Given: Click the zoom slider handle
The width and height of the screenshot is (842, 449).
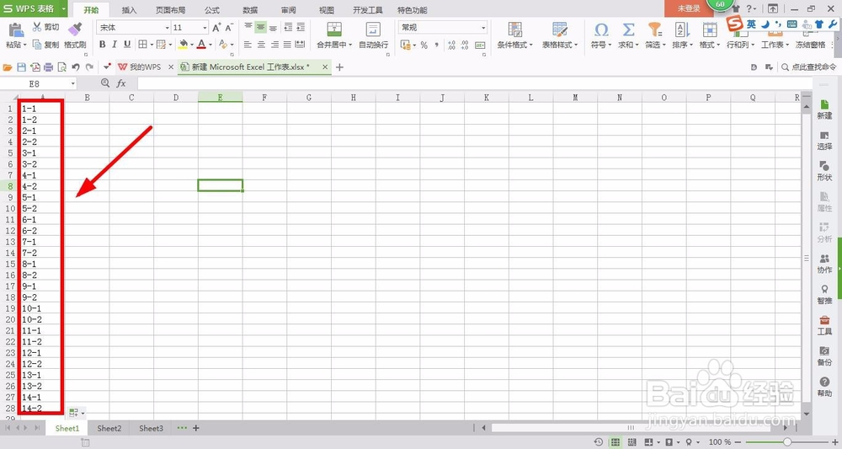Looking at the screenshot, I should pyautogui.click(x=787, y=442).
